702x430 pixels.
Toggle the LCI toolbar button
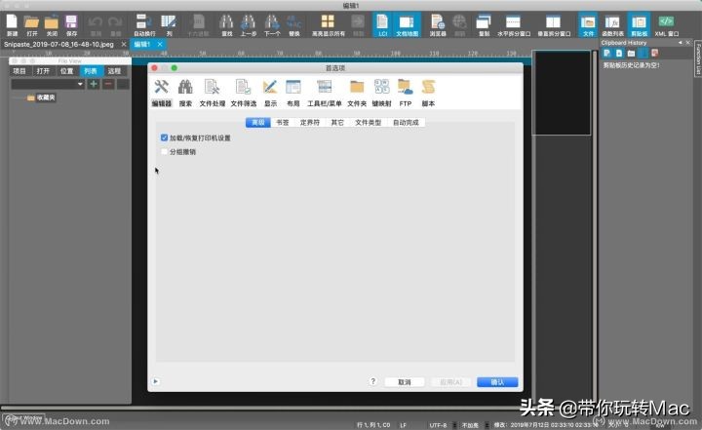tap(382, 24)
